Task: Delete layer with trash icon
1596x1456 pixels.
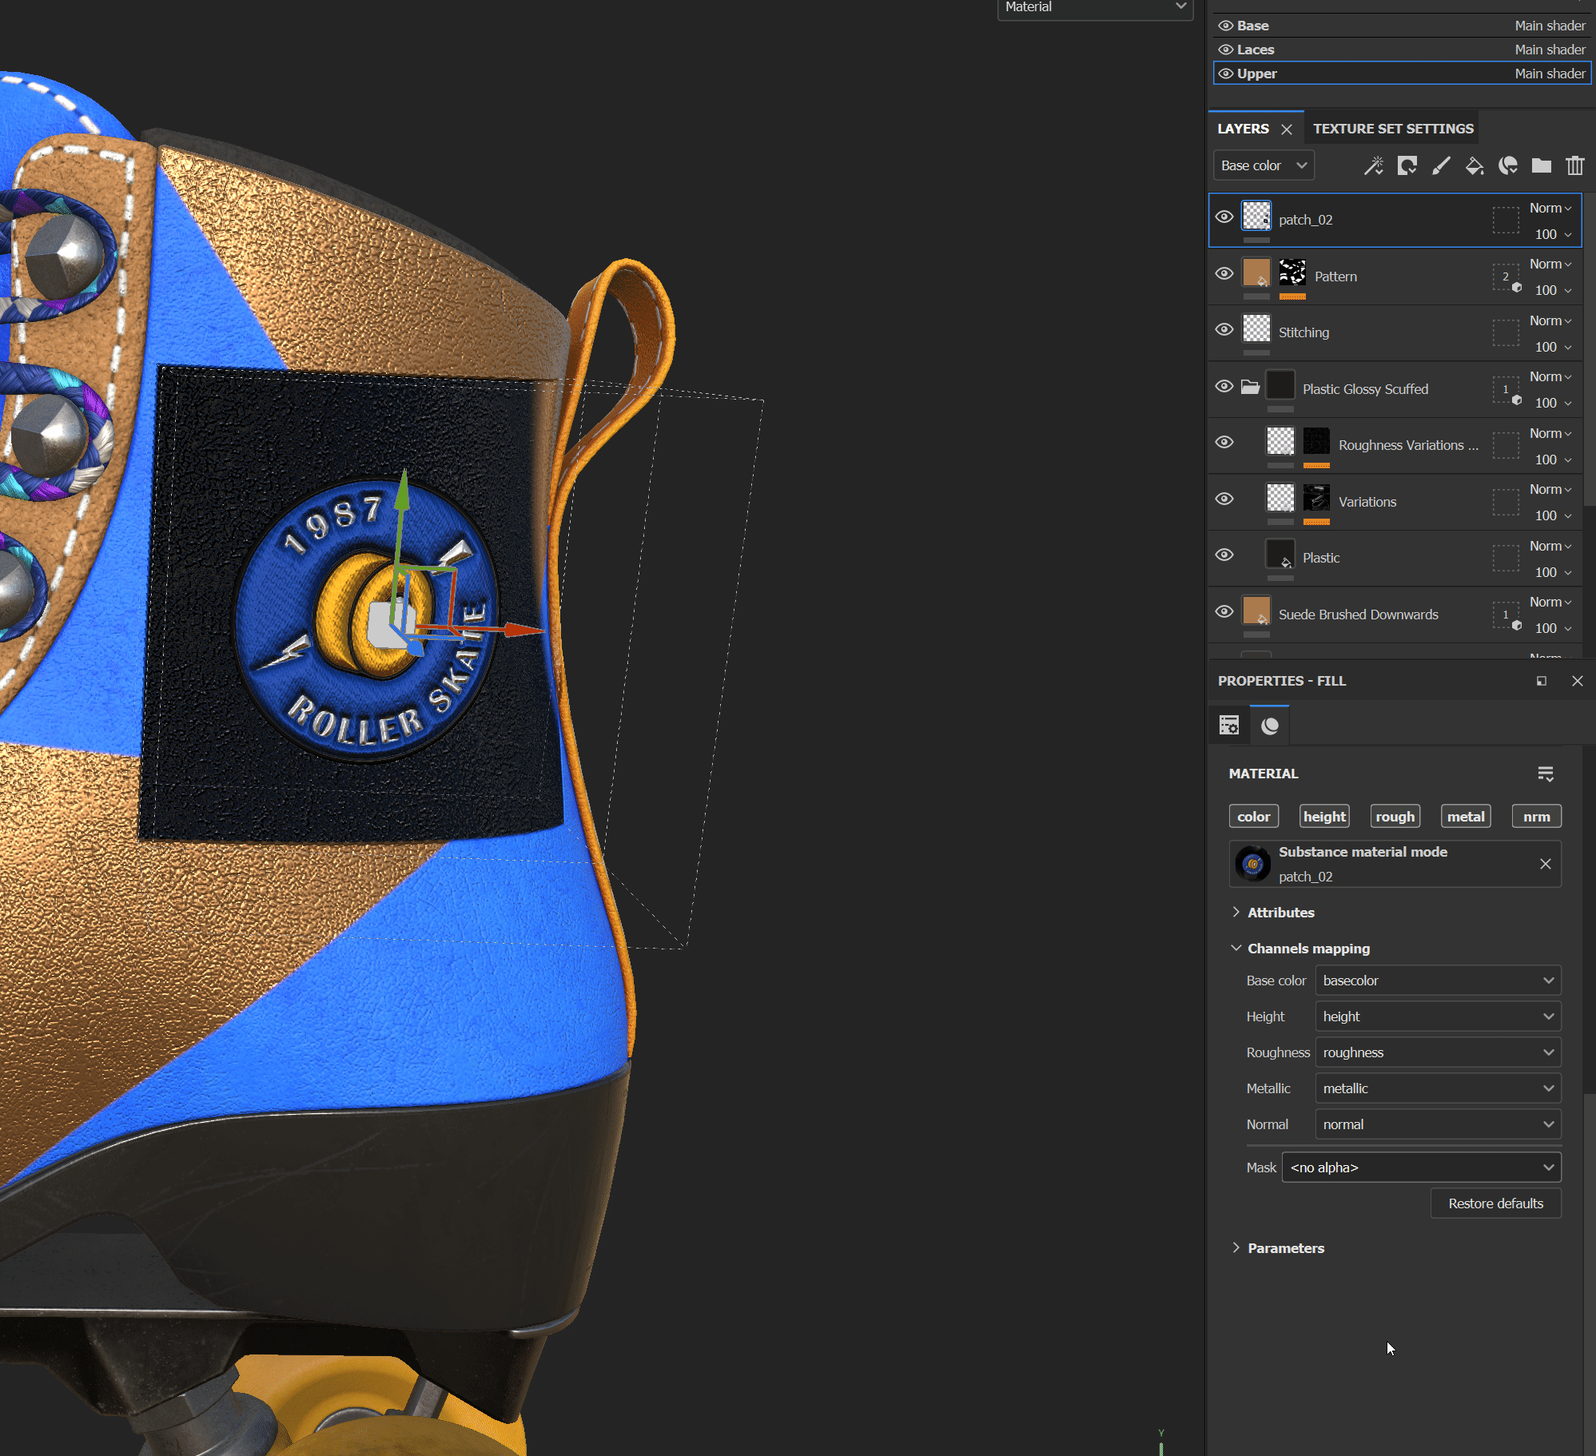Action: coord(1574,165)
